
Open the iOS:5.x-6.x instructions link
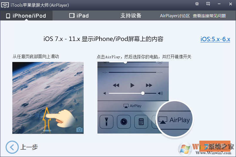215,39
